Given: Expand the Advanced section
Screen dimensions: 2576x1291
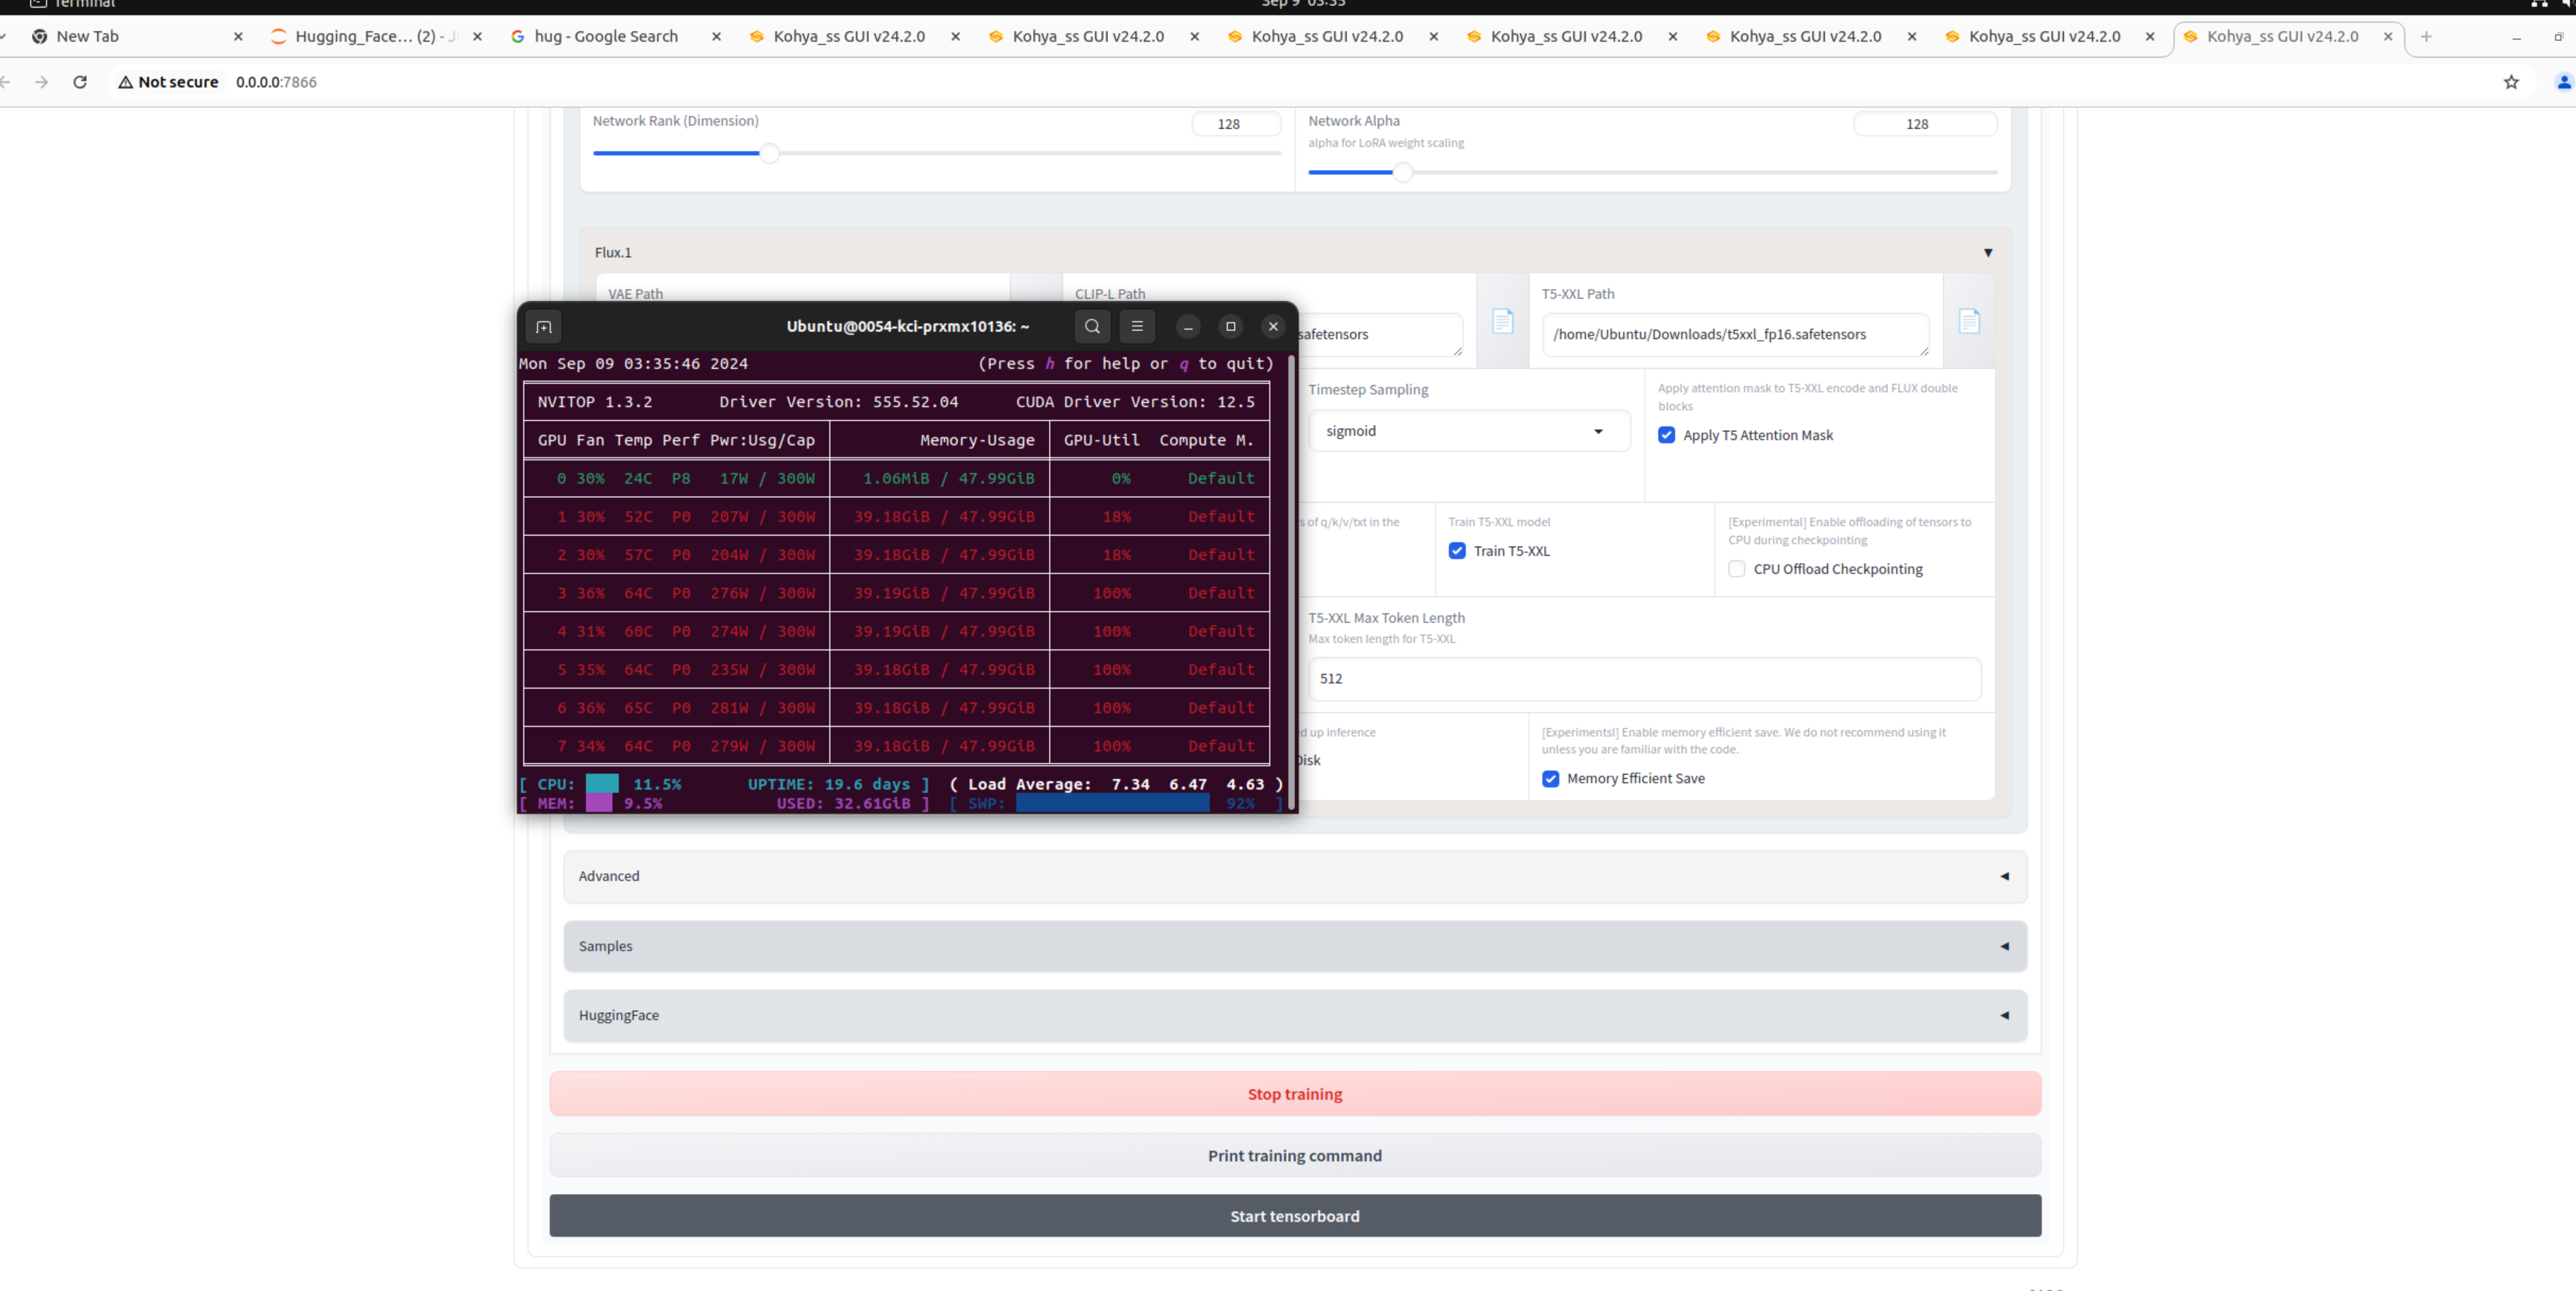Looking at the screenshot, I should pyautogui.click(x=1294, y=876).
